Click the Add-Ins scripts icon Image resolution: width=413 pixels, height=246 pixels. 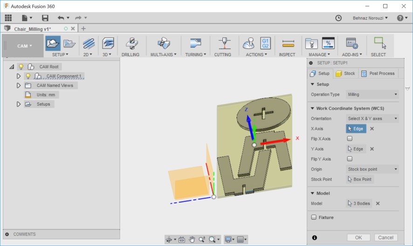(x=352, y=43)
